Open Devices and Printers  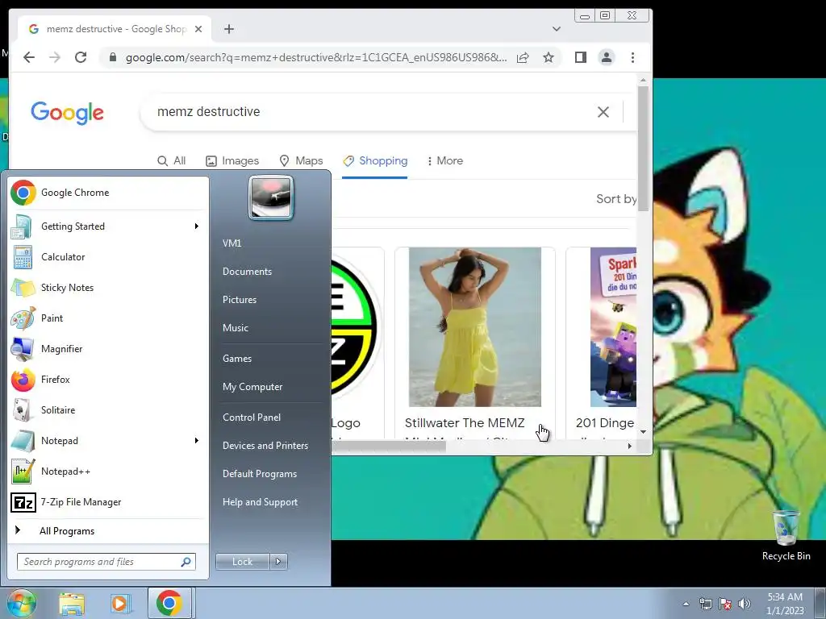(265, 446)
